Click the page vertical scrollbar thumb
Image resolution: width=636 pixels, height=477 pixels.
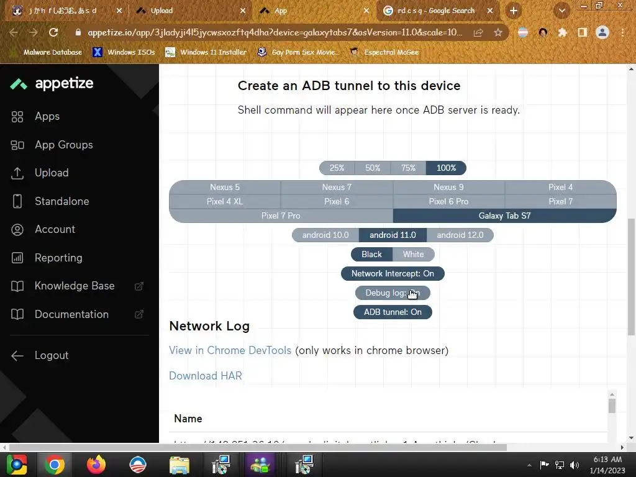click(x=631, y=277)
